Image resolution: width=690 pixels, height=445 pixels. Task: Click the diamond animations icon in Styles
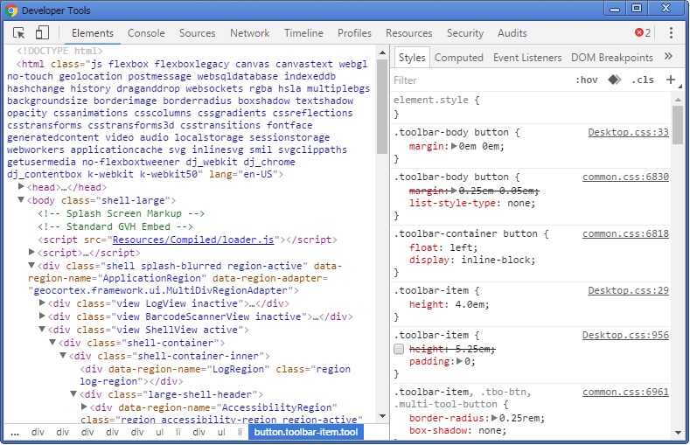point(614,80)
